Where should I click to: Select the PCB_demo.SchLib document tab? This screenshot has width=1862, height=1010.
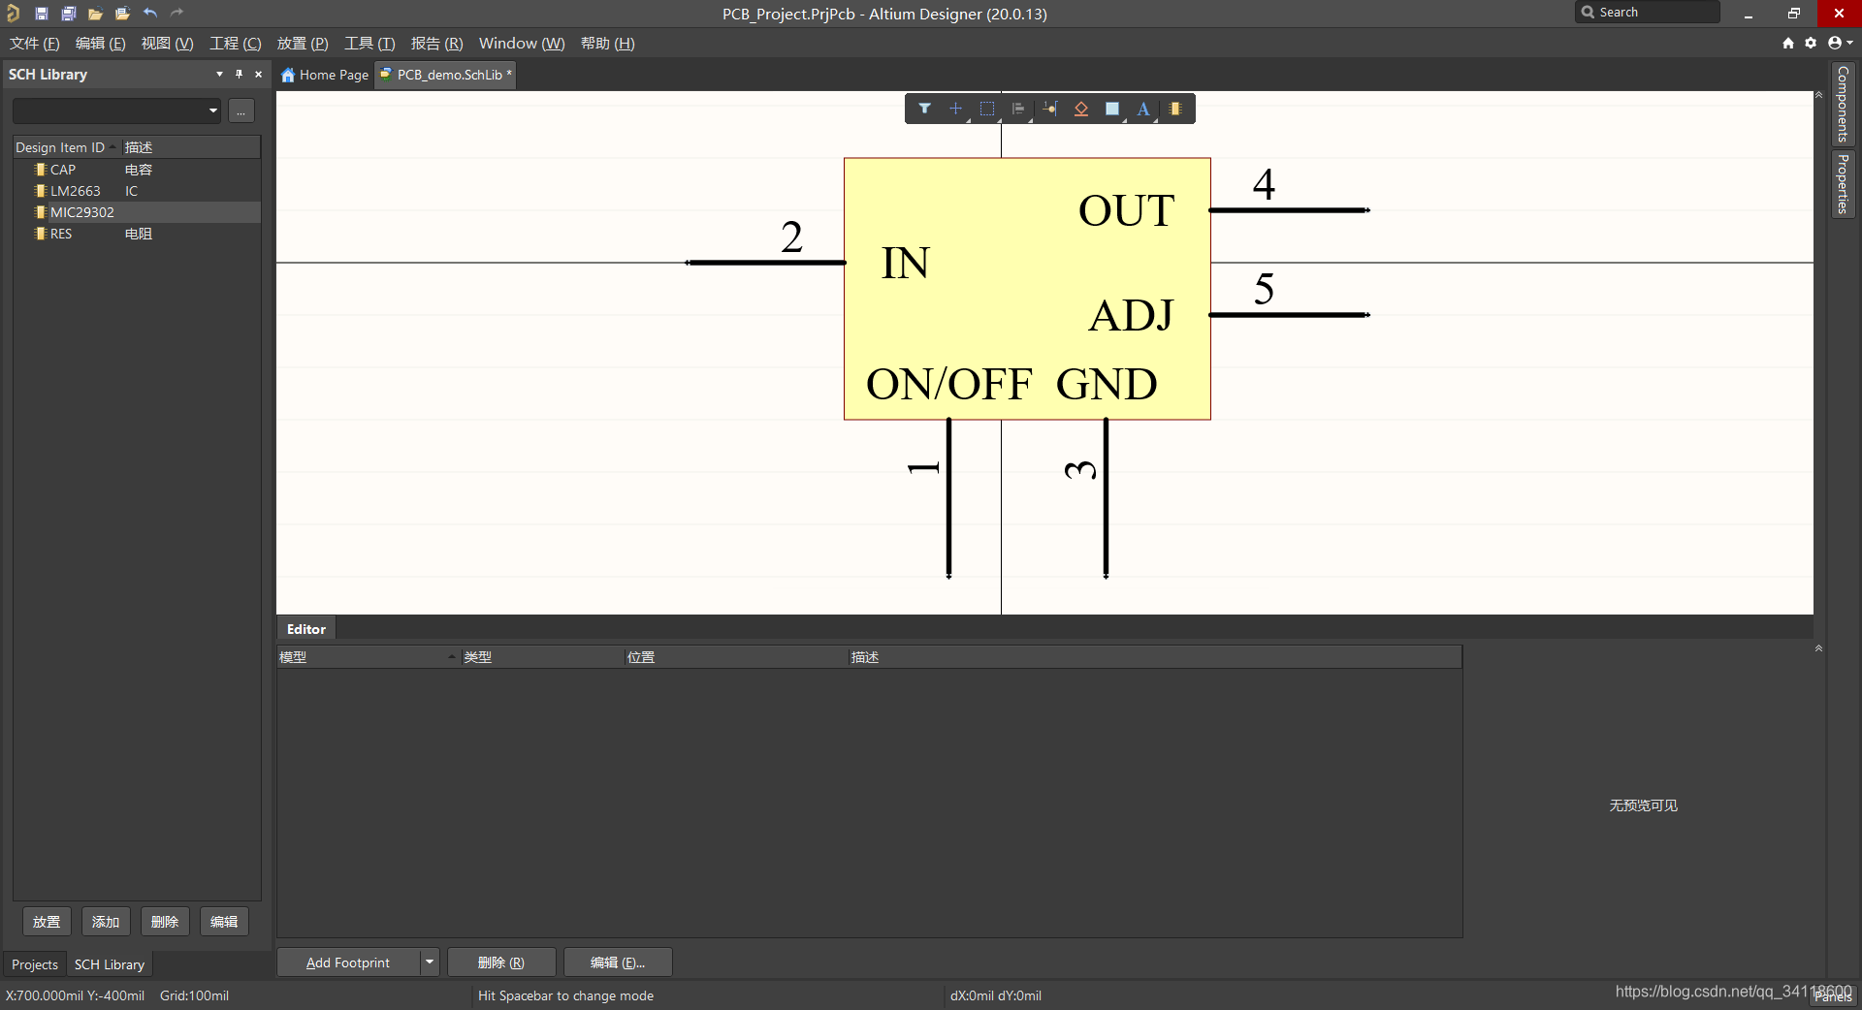point(445,75)
